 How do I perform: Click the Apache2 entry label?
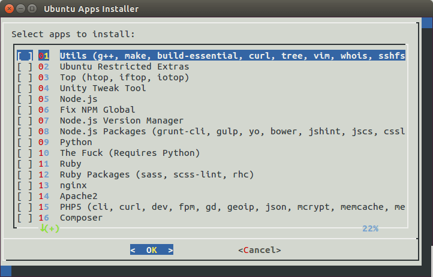[x=79, y=196]
